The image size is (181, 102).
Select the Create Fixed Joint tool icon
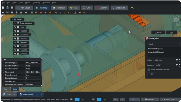tap(32, 12)
